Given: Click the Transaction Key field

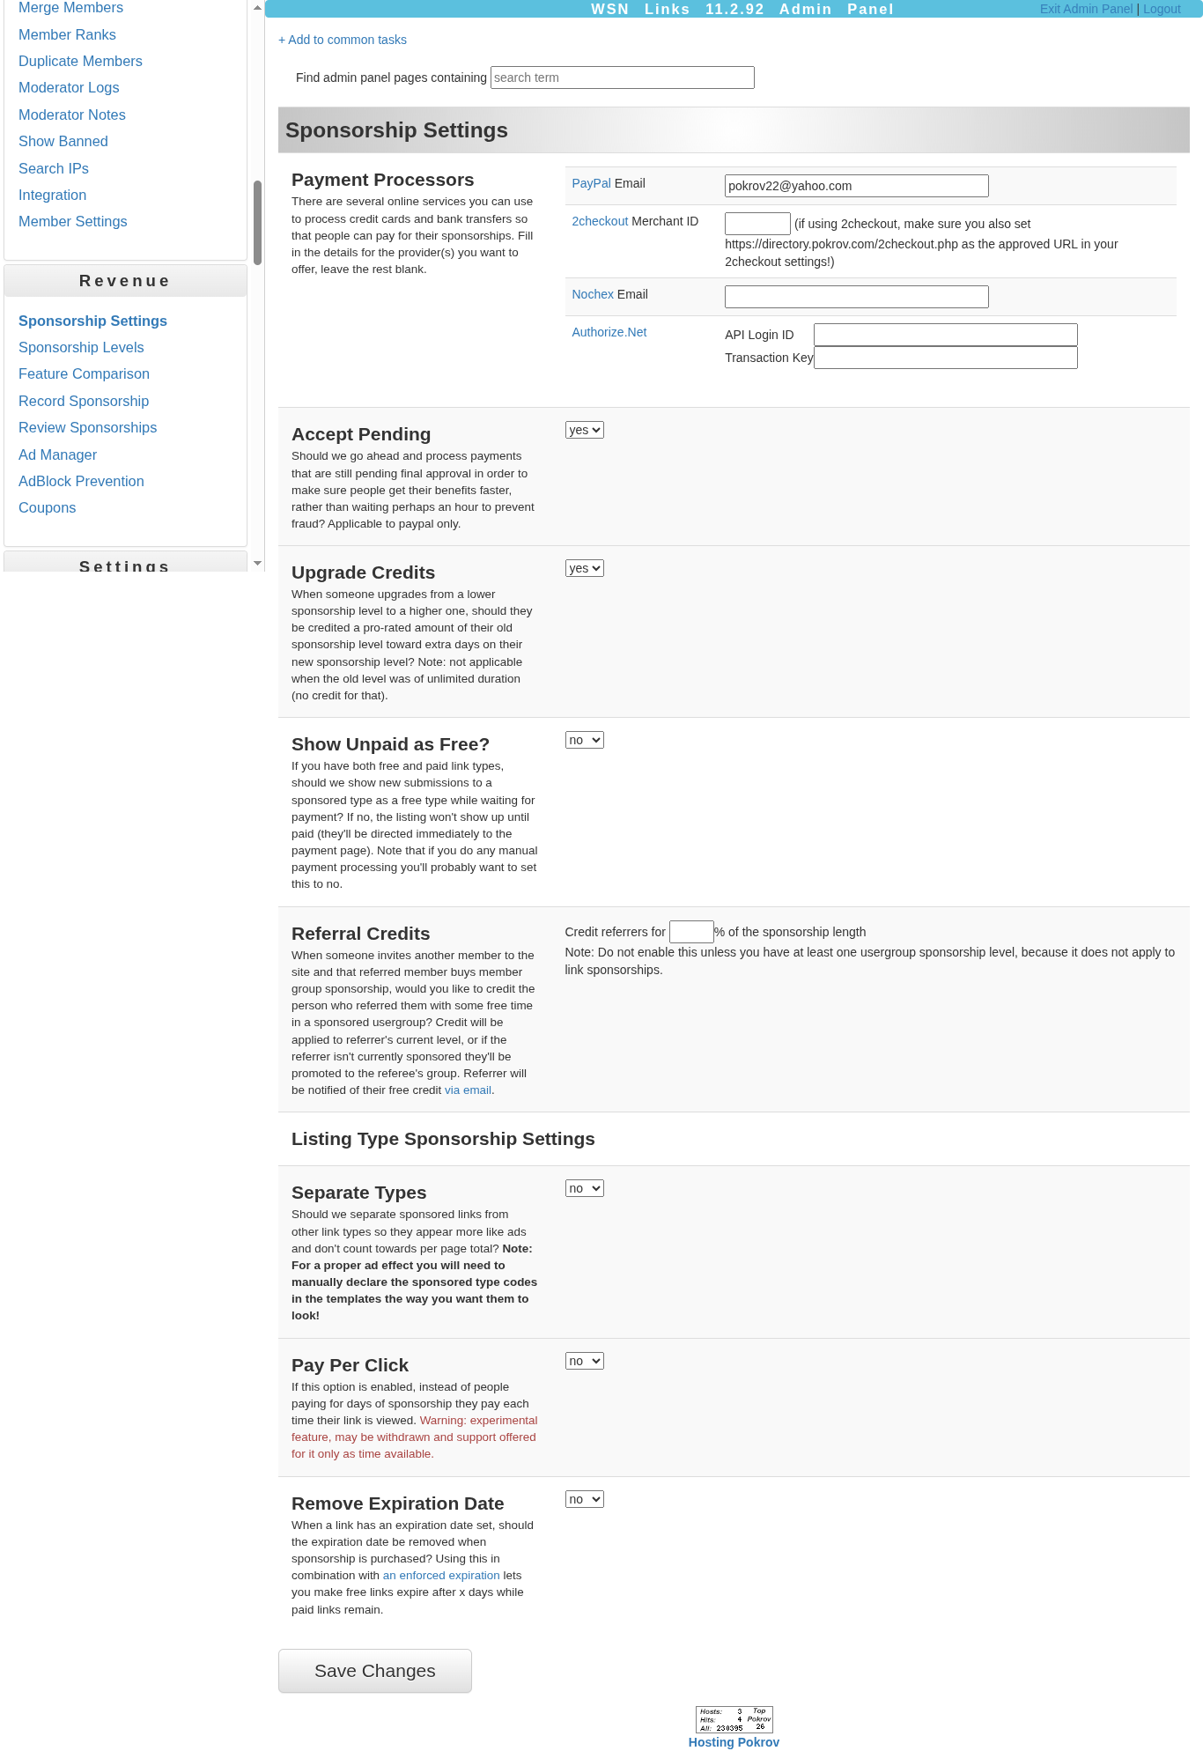Looking at the screenshot, I should coord(945,358).
